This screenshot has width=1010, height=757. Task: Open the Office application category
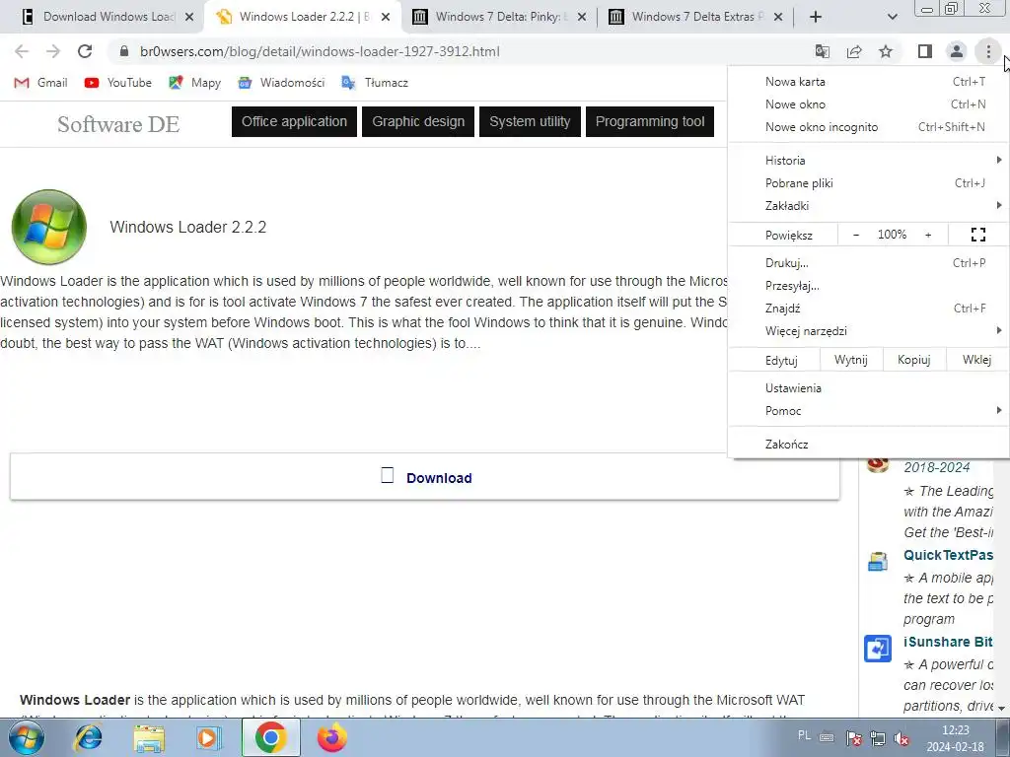(x=294, y=121)
